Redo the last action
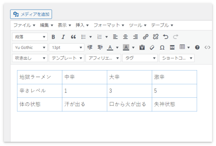216x146 pixels. tap(176, 37)
